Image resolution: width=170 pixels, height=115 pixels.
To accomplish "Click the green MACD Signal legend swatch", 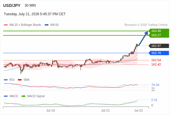I will (23, 96).
